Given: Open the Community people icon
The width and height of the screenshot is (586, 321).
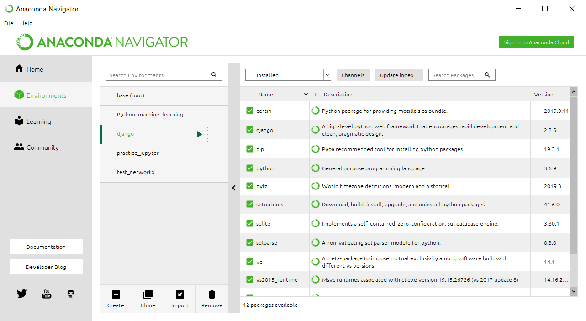Looking at the screenshot, I should [x=19, y=147].
